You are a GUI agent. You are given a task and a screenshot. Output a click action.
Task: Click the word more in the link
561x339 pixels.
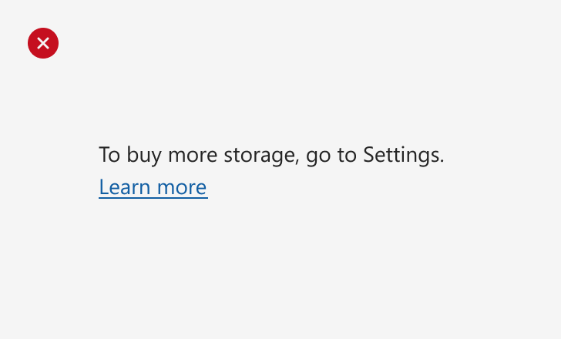pyautogui.click(x=182, y=188)
